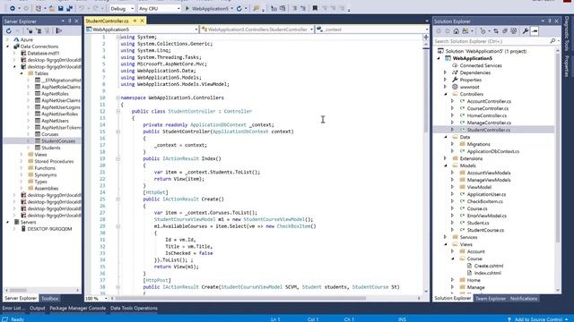Open the WebApplication5 project navigation dropdown
Viewport: 574px width, 322px height.
(x=142, y=30)
